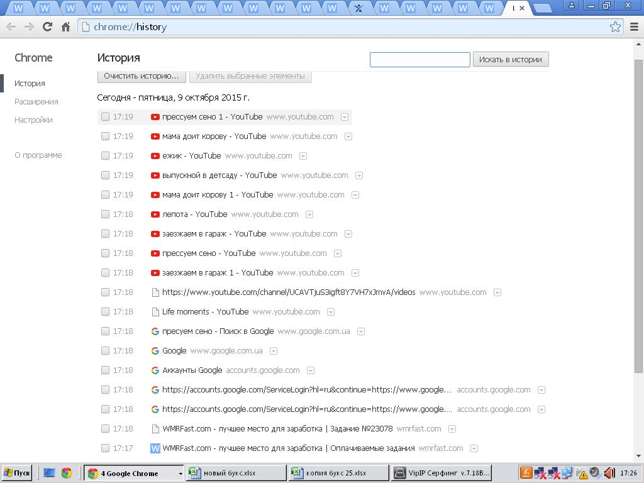Viewport: 644px width, 483px height.
Task: Click the Chrome quick launch icon in taskbar
Action: coord(66,473)
